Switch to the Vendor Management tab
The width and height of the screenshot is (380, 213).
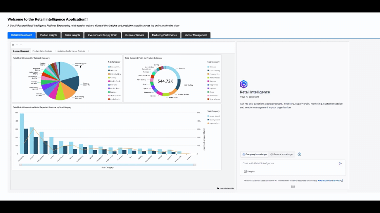(x=196, y=35)
